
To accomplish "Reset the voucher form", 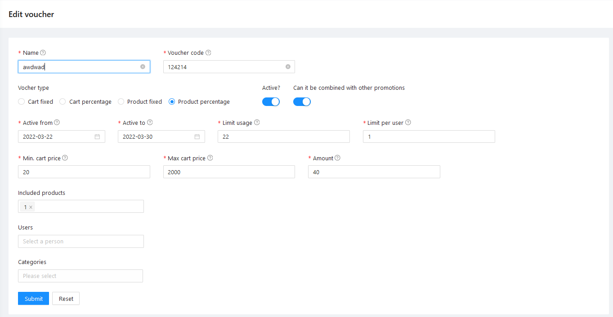I will [x=66, y=299].
